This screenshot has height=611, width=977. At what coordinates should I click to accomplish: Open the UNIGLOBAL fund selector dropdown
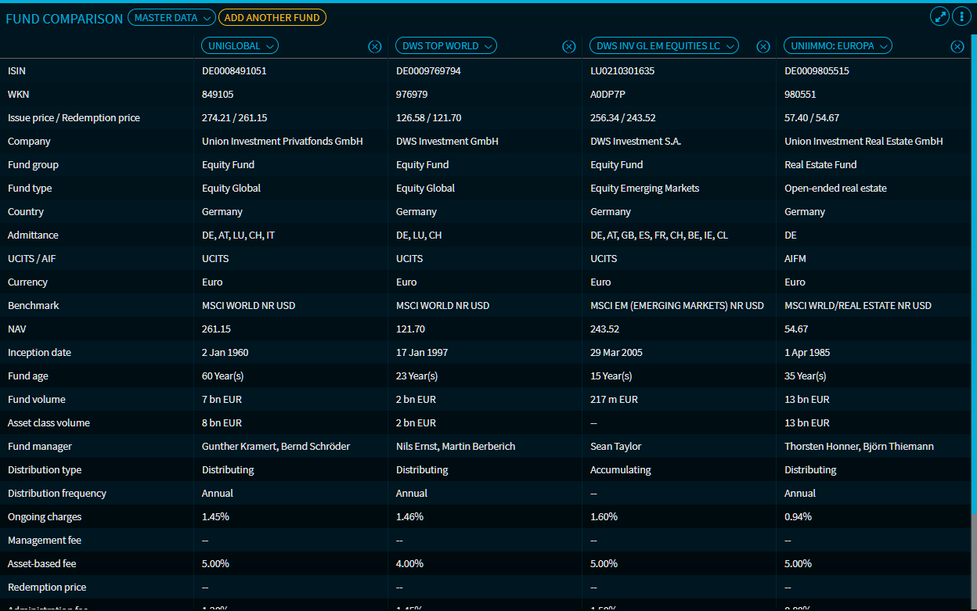coord(241,46)
